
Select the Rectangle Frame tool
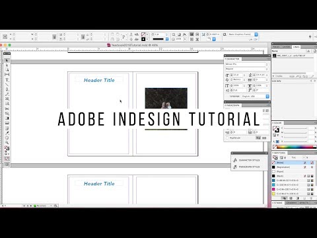point(7,99)
